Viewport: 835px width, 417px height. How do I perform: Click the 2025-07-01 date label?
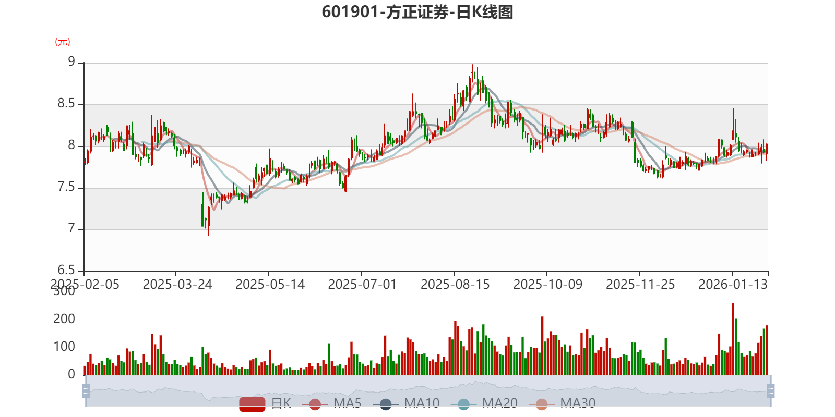pos(362,285)
